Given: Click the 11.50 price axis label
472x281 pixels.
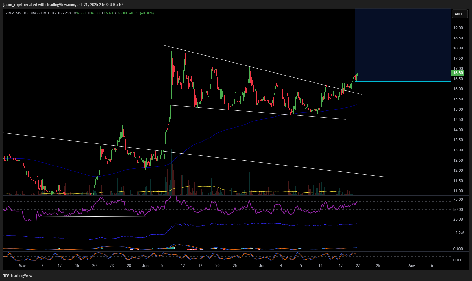Looking at the screenshot, I should click(458, 181).
